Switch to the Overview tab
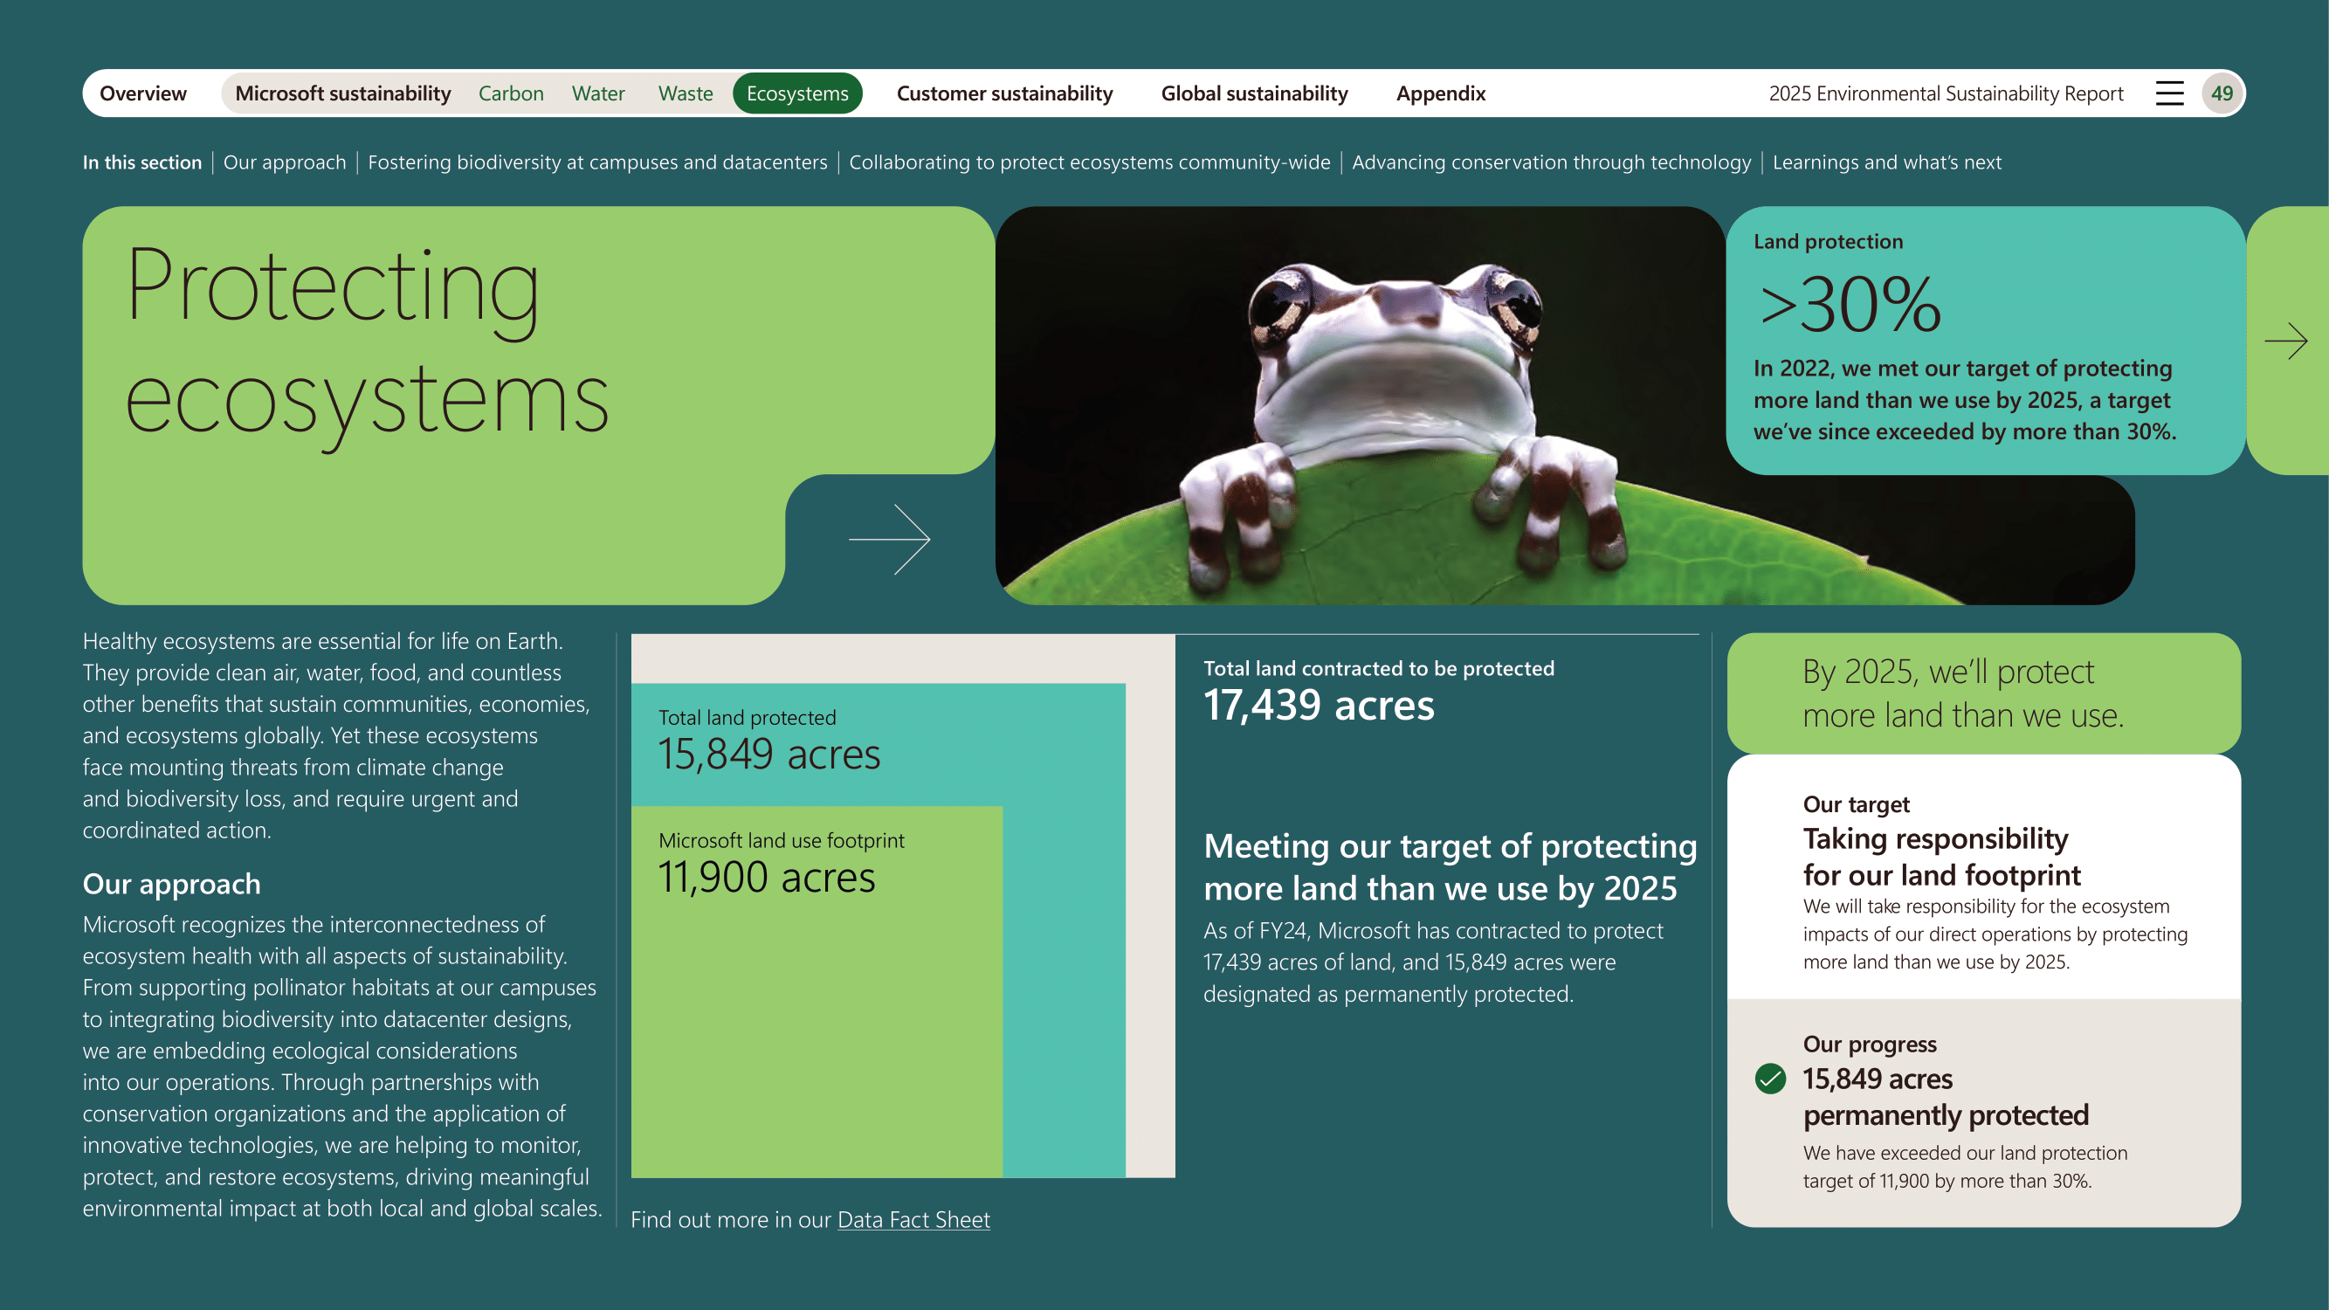This screenshot has height=1310, width=2329. (x=144, y=93)
